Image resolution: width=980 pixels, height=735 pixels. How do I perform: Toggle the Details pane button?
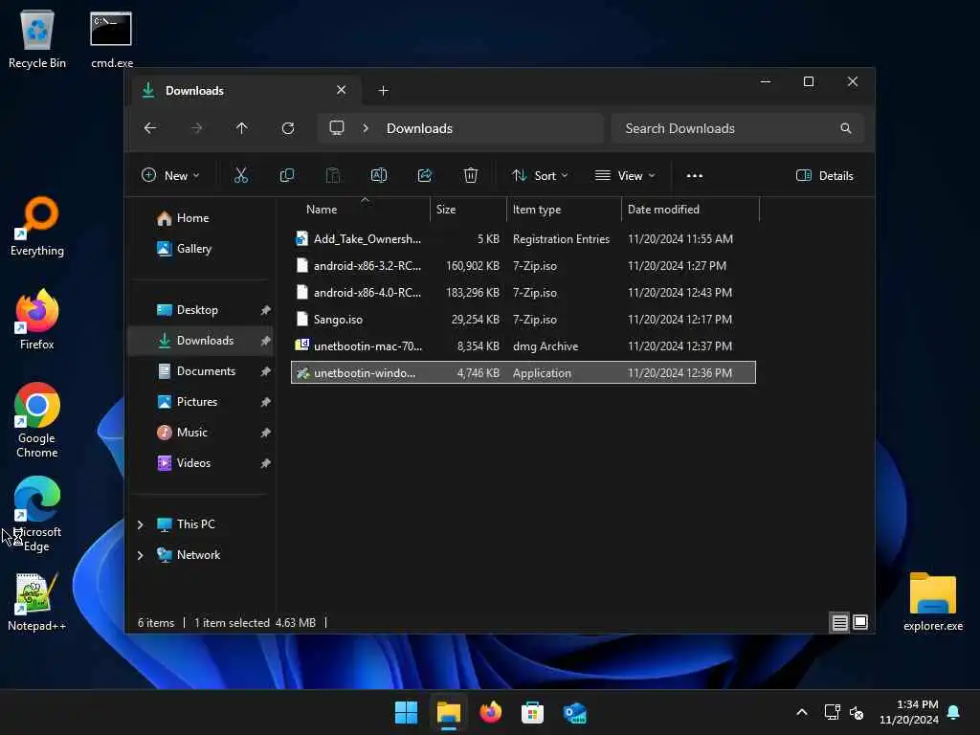[x=824, y=176]
